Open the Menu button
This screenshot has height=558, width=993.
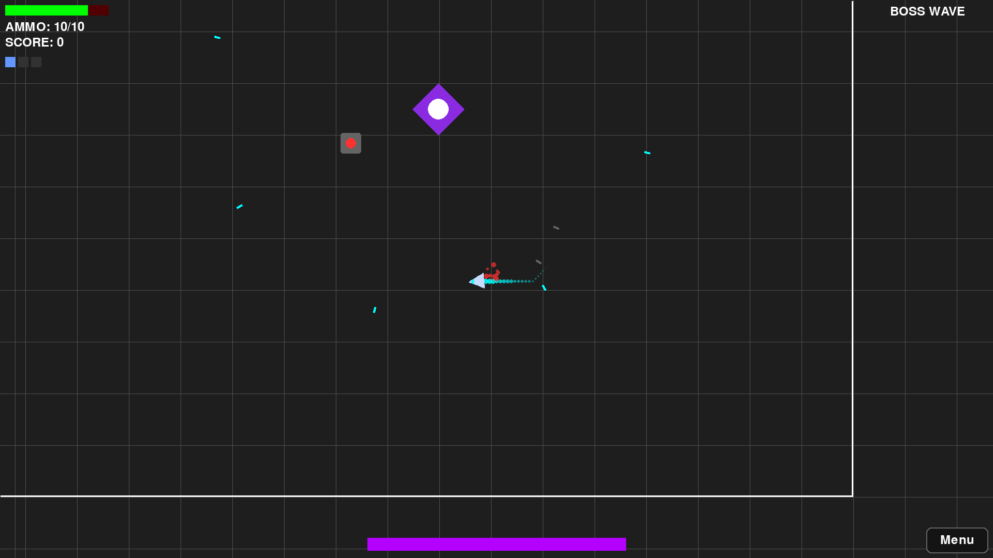[x=957, y=540]
